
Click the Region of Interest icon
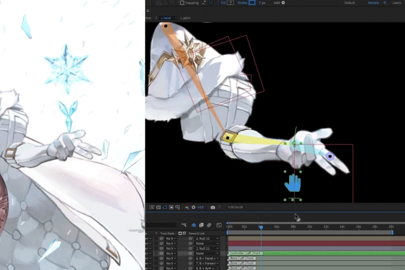171,207
